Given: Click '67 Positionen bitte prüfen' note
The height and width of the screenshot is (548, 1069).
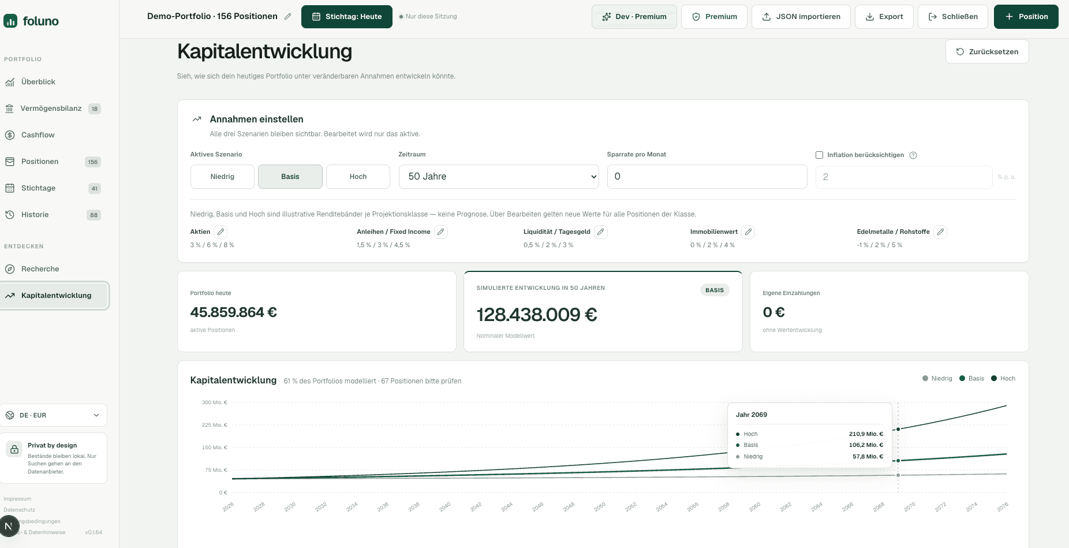Looking at the screenshot, I should point(421,381).
